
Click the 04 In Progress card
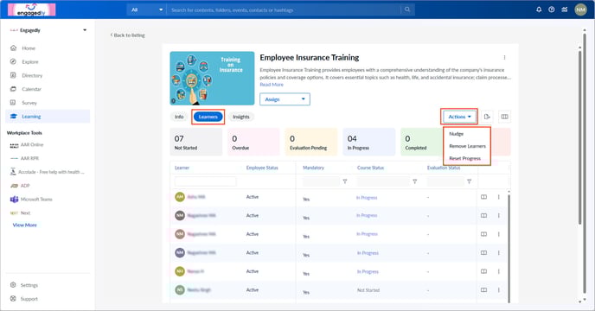pos(368,142)
